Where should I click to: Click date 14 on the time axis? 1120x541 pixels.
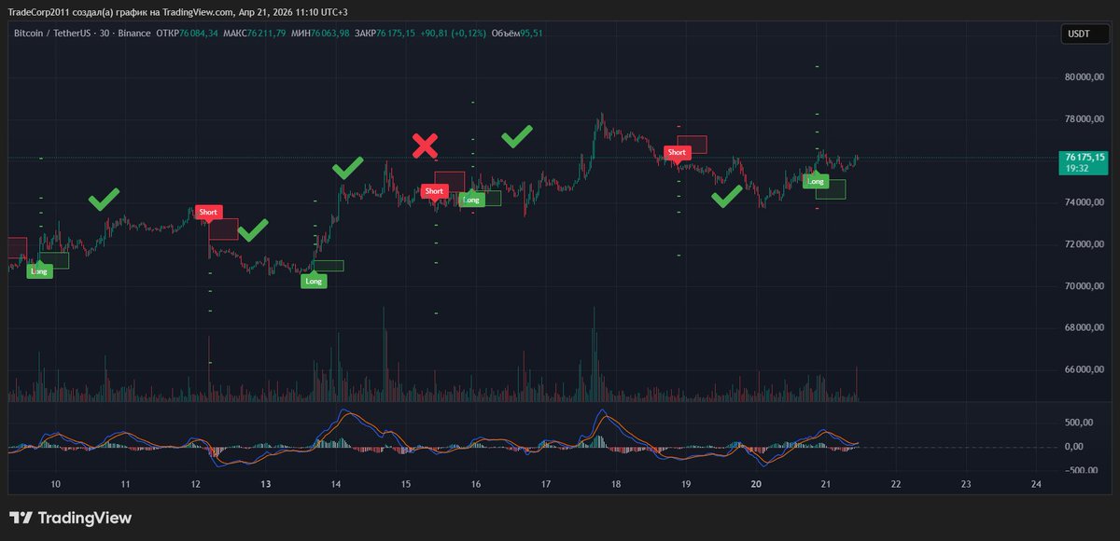336,485
